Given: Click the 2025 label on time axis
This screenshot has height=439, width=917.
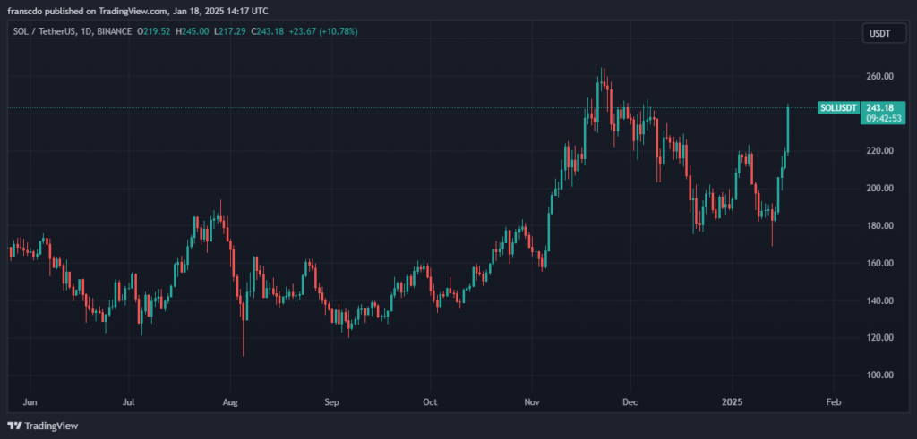Looking at the screenshot, I should [732, 402].
